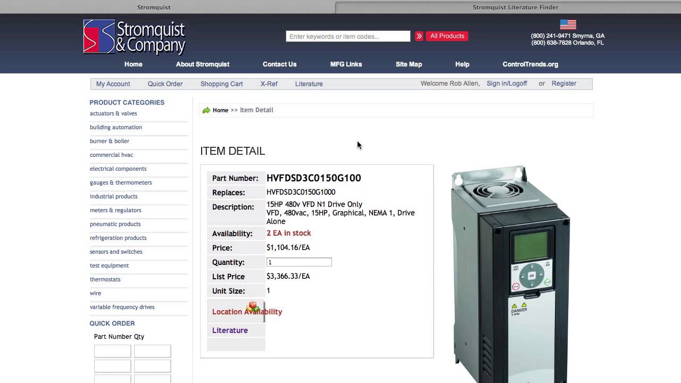Open the Literature link in item details

click(x=230, y=330)
